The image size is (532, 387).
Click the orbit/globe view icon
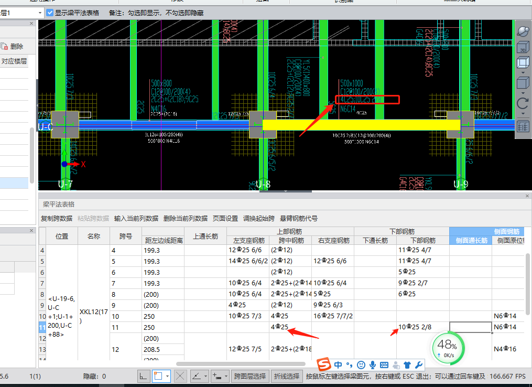523,31
